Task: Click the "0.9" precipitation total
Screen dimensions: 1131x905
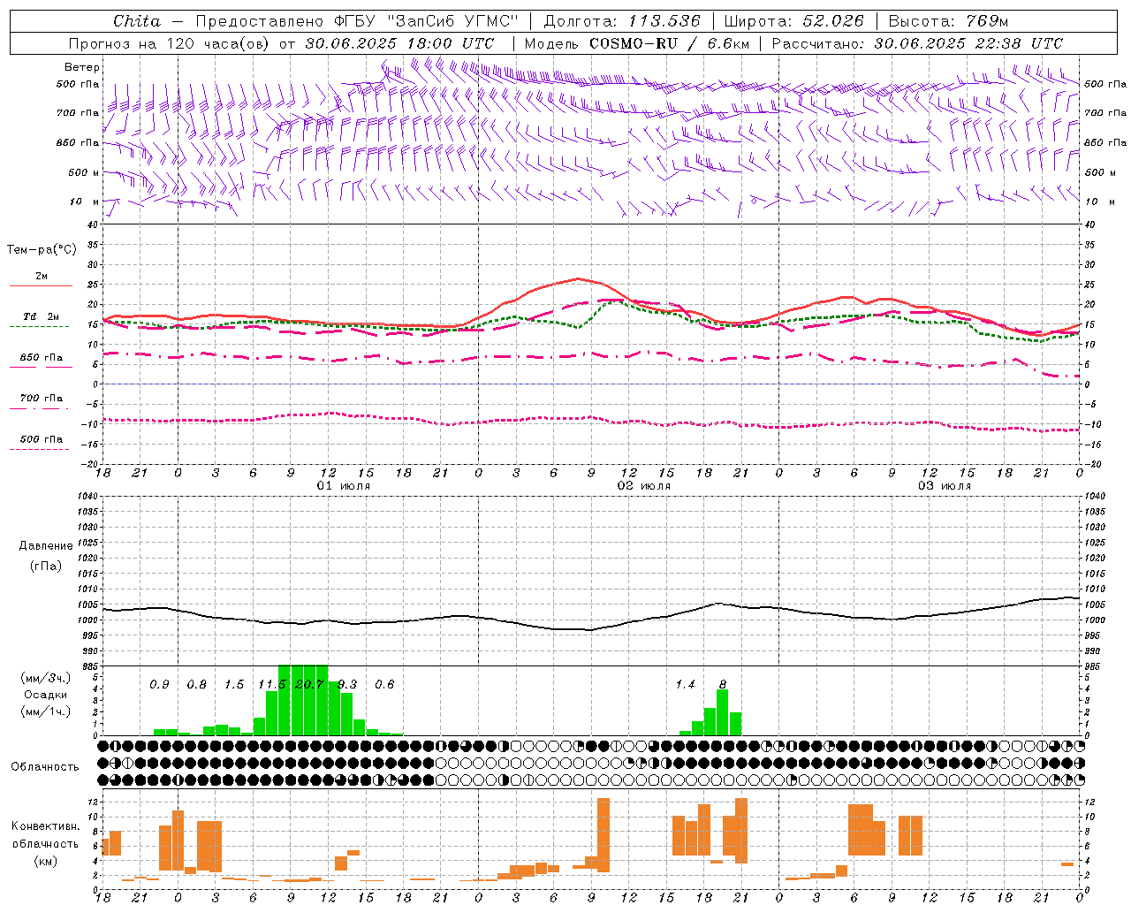Action: (x=159, y=685)
